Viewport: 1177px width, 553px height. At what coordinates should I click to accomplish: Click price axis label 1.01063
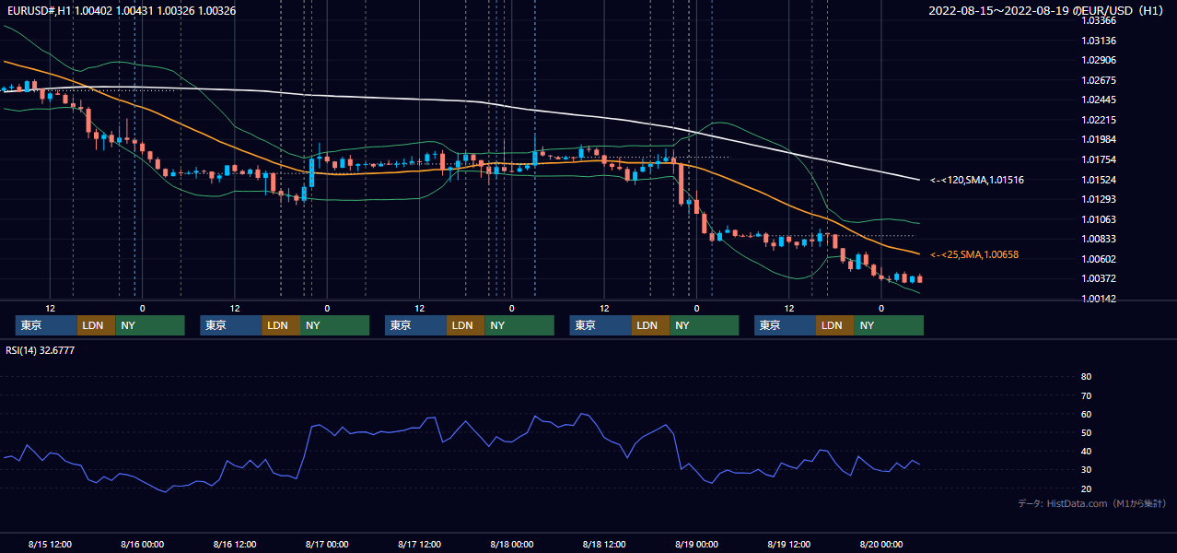pos(1099,219)
